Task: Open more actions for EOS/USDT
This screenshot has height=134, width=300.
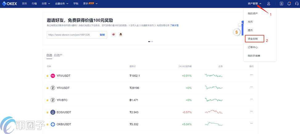Action: 251,111
